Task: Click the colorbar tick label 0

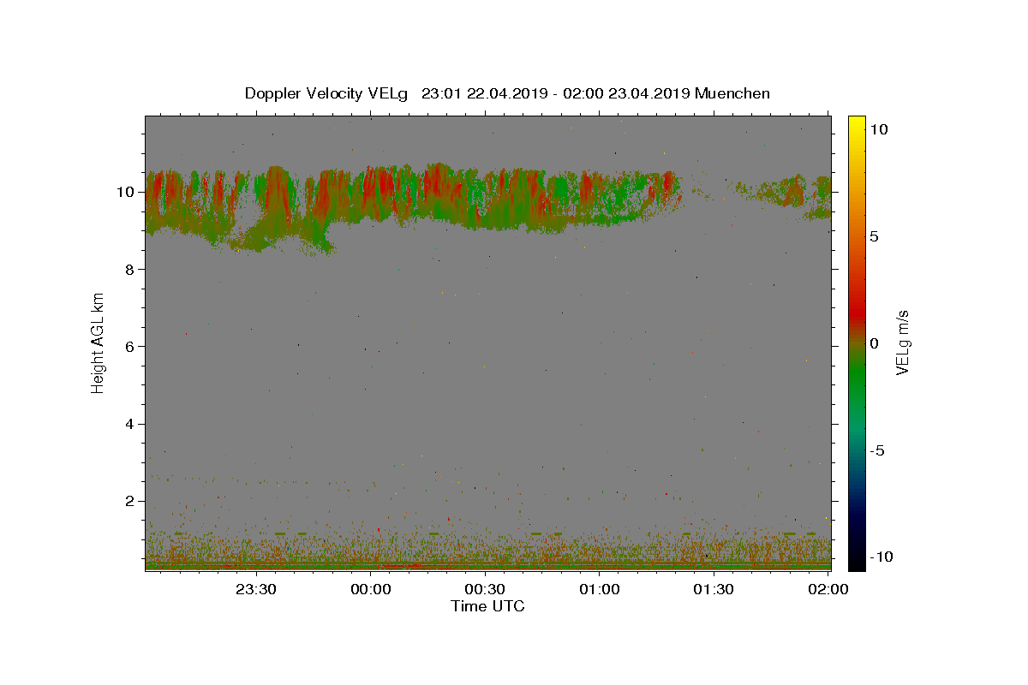Action: [875, 343]
